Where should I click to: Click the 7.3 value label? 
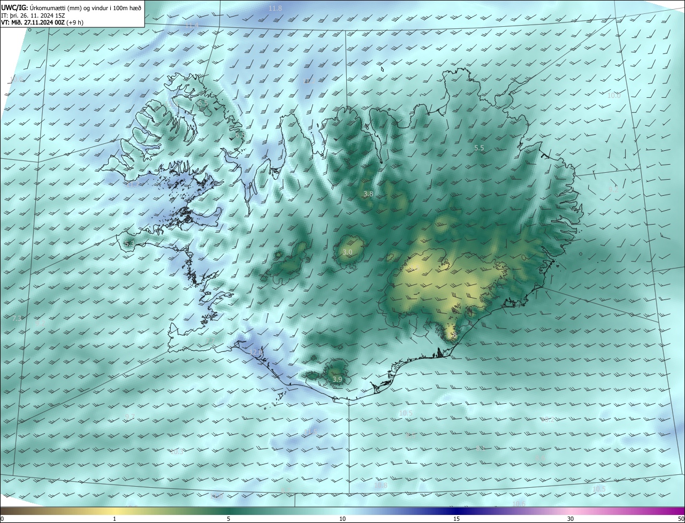[17, 318]
